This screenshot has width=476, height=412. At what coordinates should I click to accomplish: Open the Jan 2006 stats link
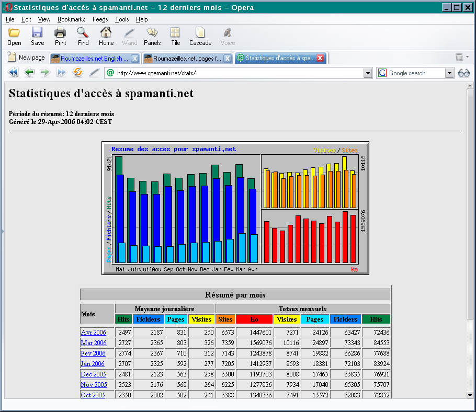tap(93, 363)
